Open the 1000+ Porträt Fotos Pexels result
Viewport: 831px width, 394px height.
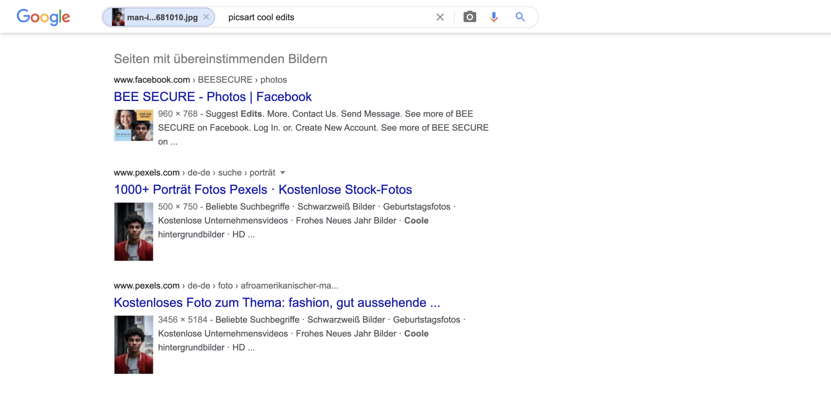(262, 190)
